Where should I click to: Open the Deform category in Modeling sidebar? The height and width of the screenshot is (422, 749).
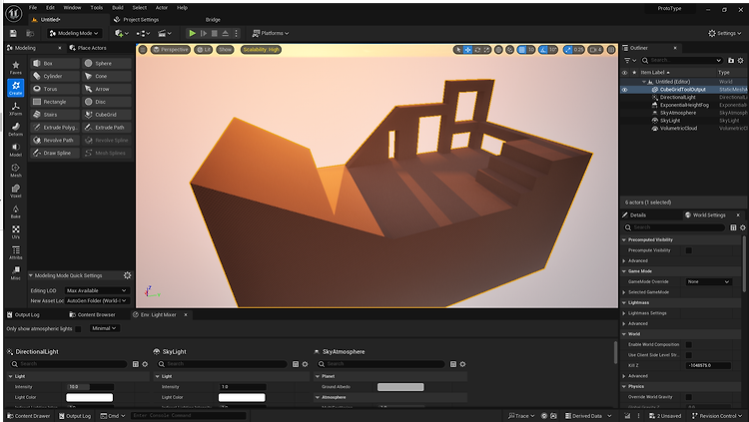tap(16, 130)
